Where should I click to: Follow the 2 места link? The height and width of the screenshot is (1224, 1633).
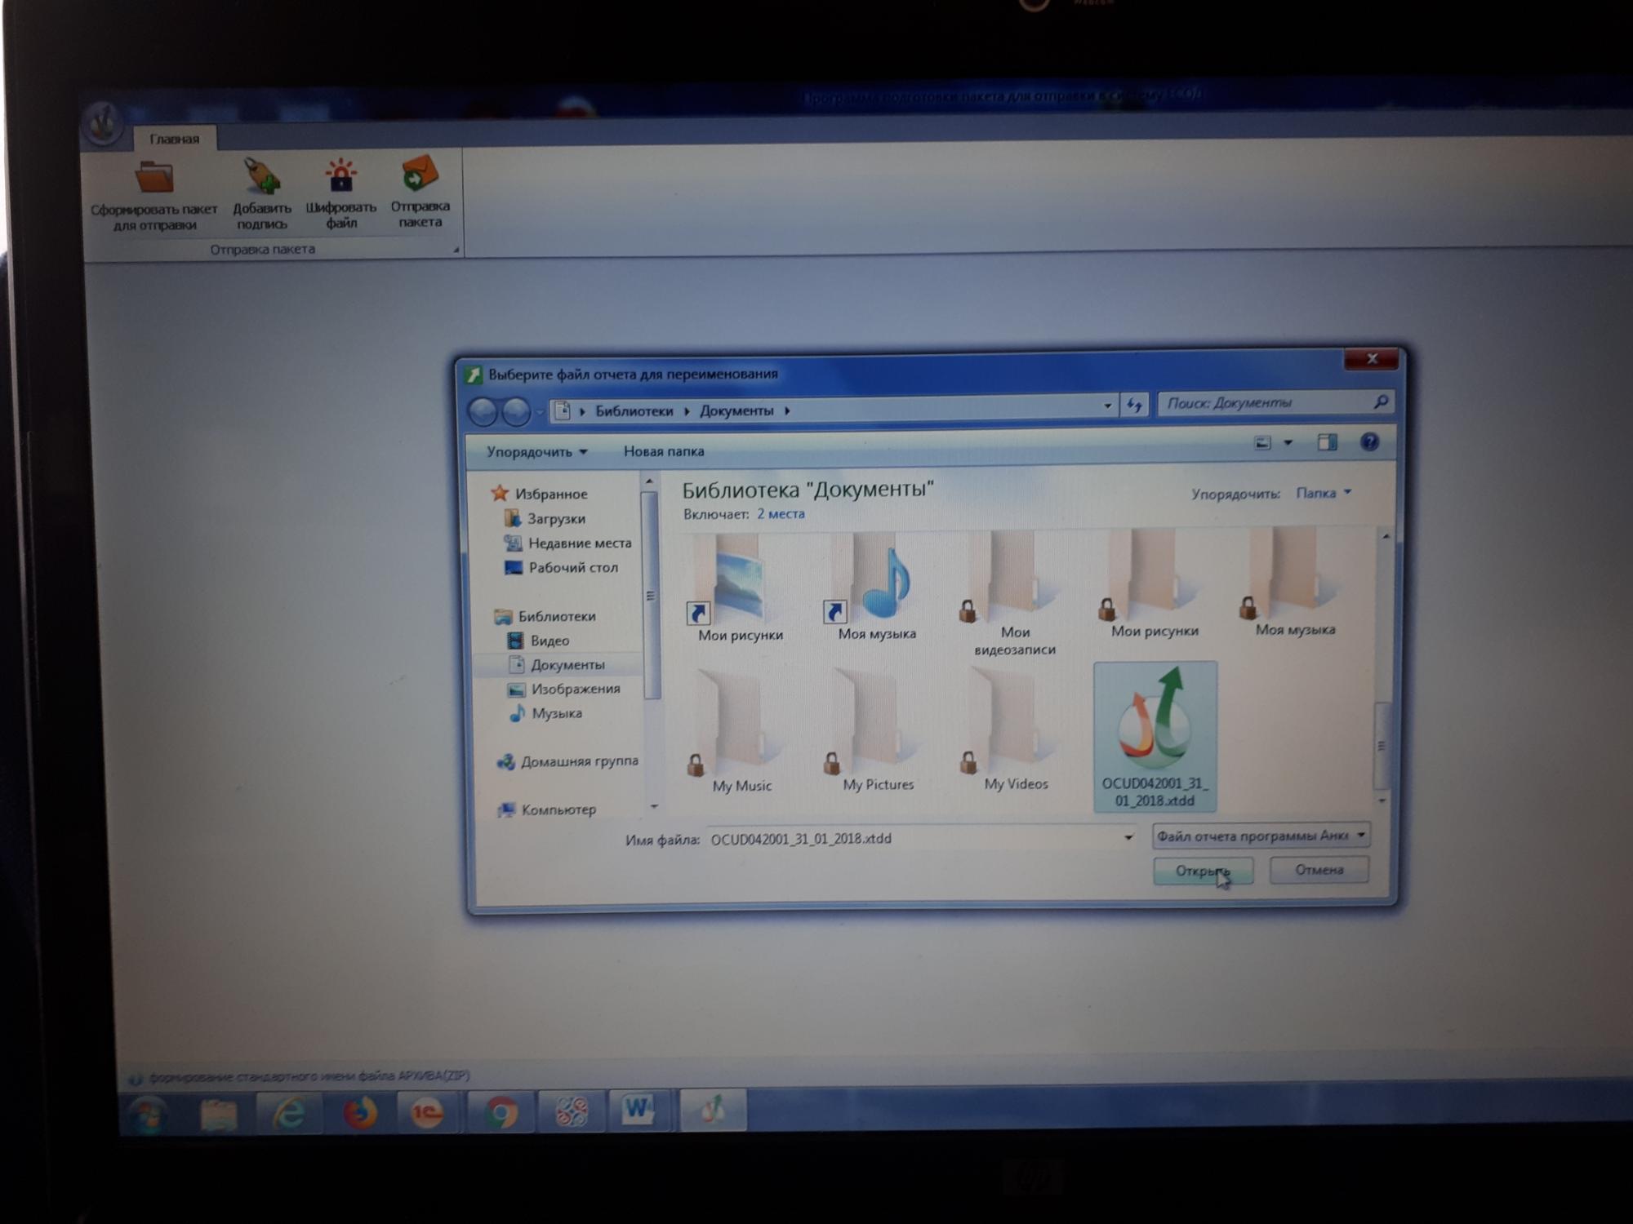[781, 514]
